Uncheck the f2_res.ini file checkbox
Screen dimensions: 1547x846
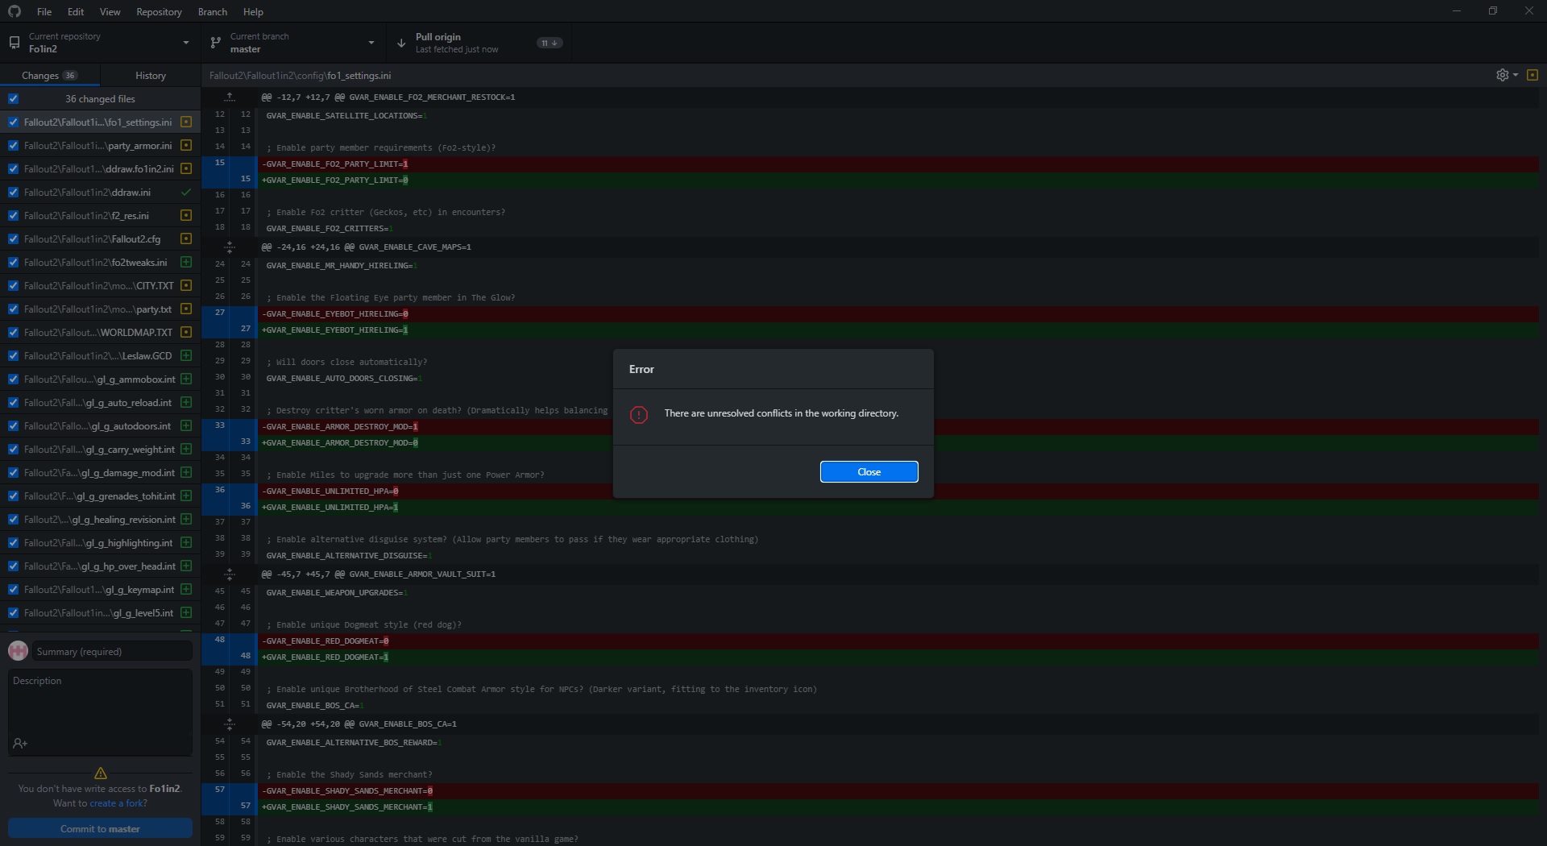coord(13,215)
